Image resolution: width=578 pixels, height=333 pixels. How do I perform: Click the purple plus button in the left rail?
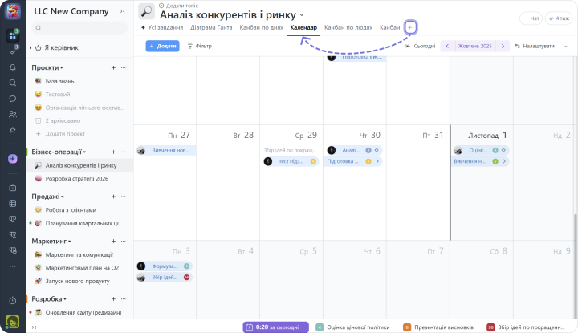pos(12,159)
